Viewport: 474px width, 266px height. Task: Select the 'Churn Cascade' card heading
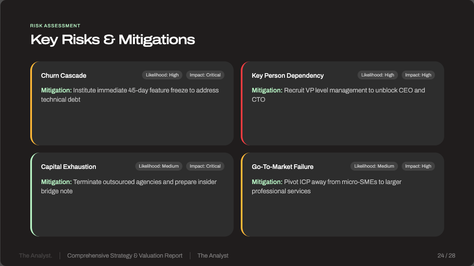63,76
